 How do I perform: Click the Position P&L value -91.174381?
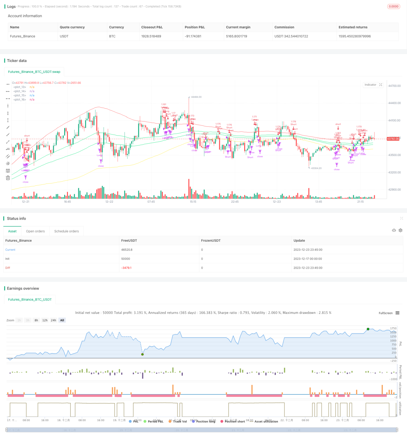[x=193, y=36]
